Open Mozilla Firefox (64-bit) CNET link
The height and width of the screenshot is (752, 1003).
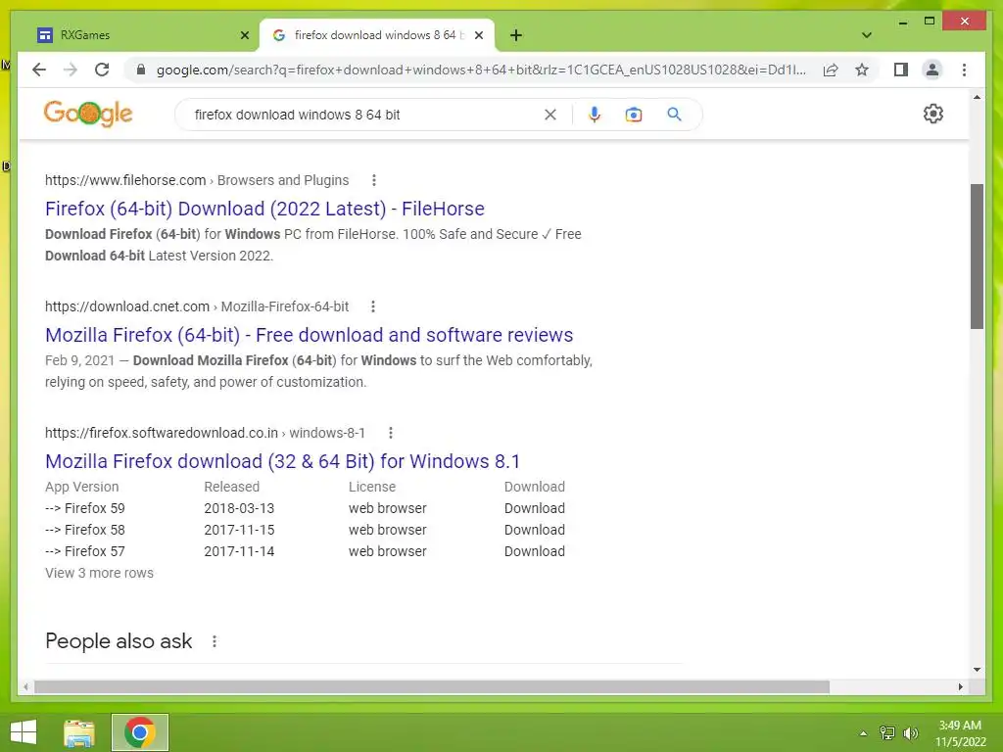[309, 335]
